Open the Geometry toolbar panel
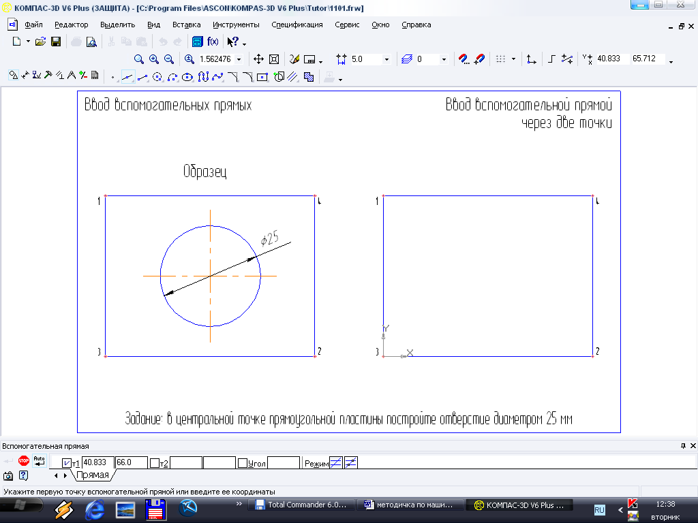This screenshot has width=698, height=523. click(x=14, y=75)
